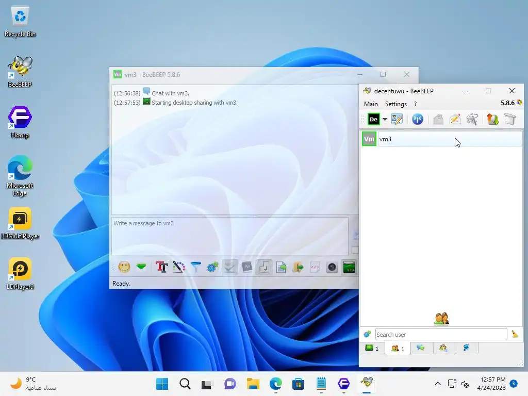Open the edit profile card icon
This screenshot has height=396, width=528.
point(397,119)
